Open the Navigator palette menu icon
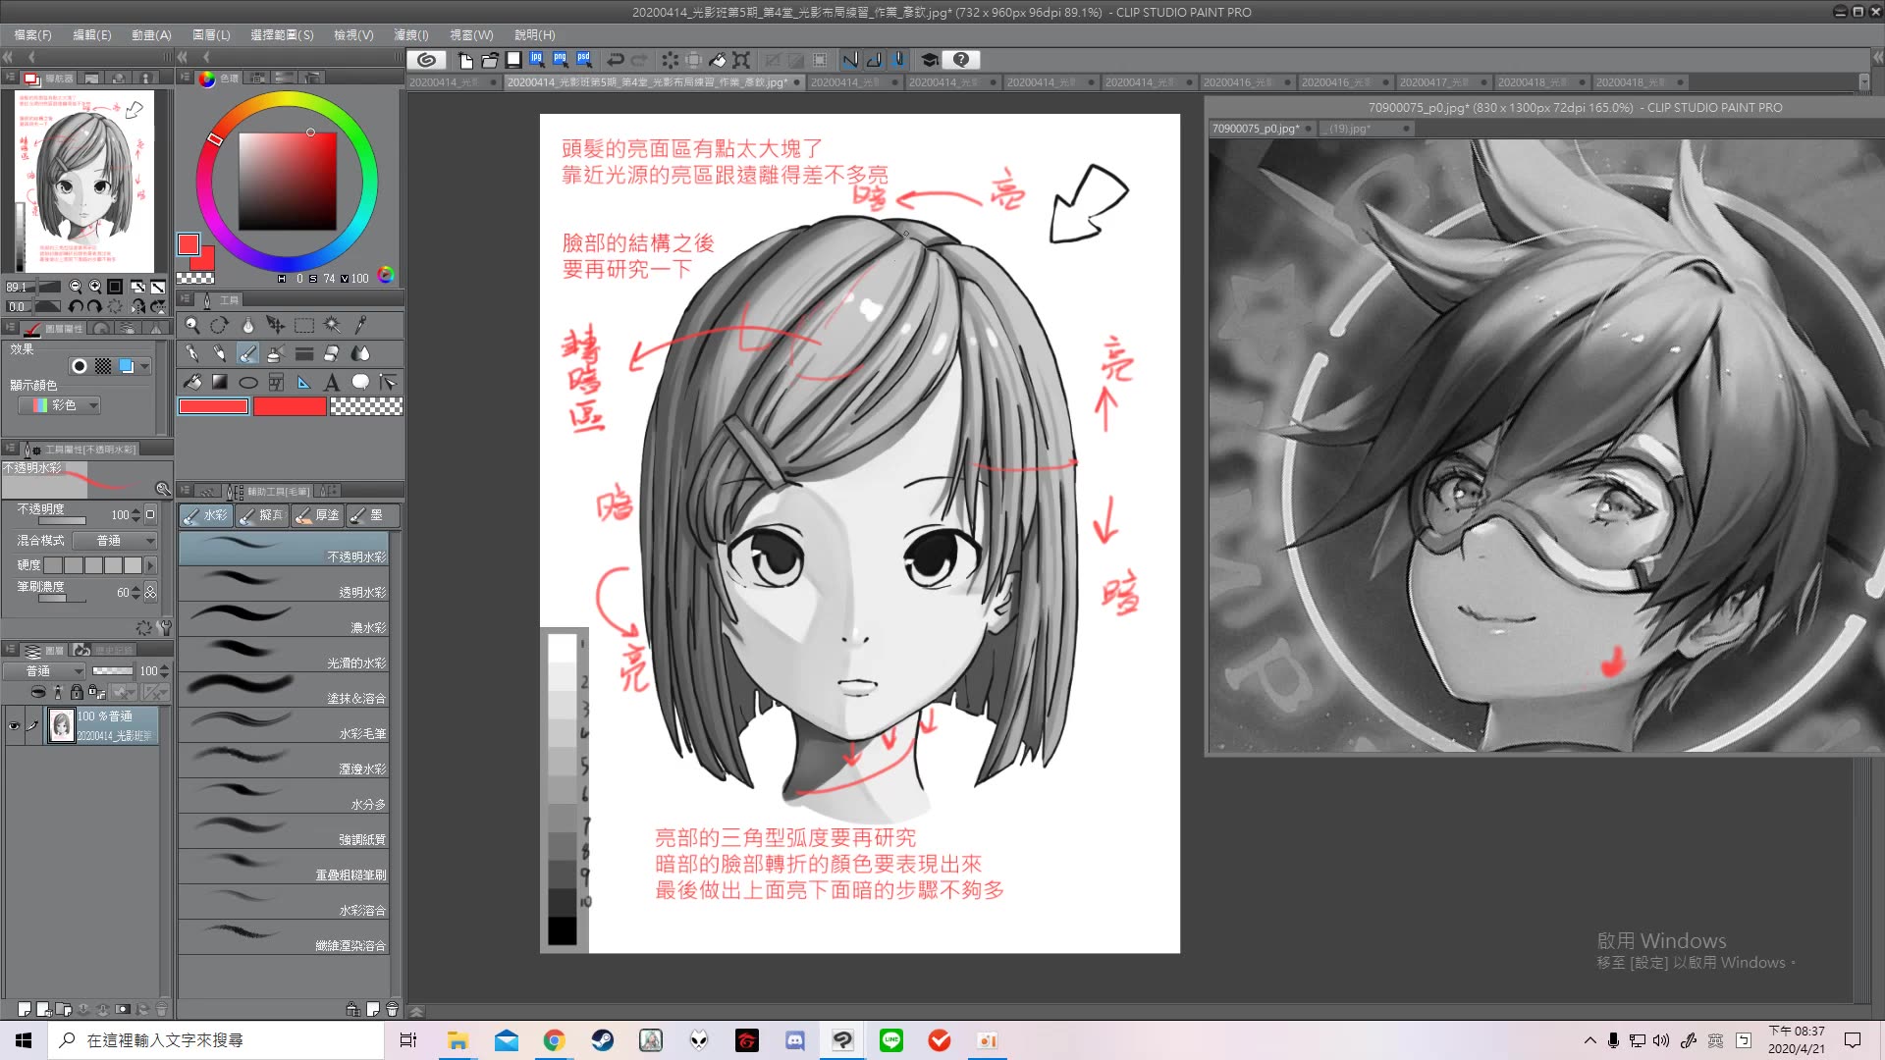 [11, 78]
